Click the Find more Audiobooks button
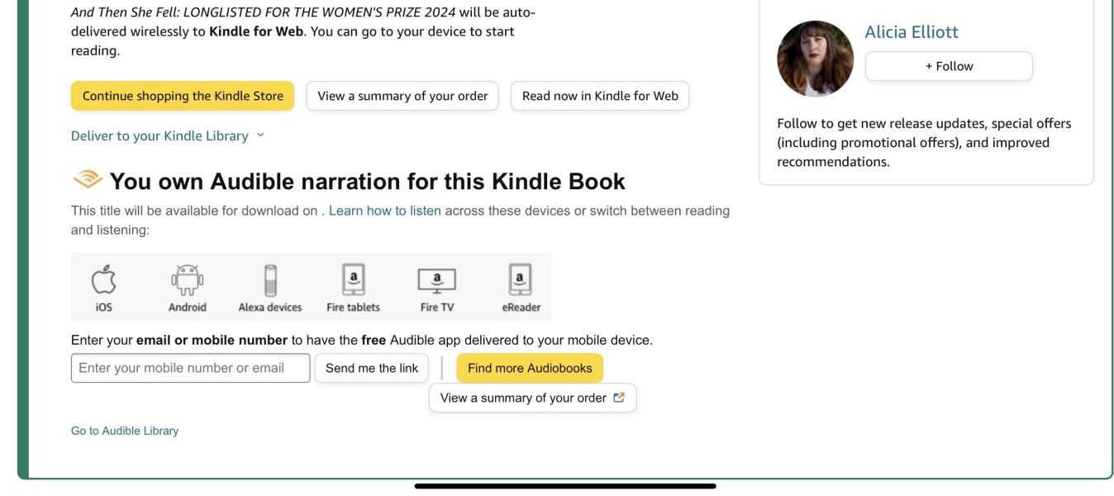1114x496 pixels. (530, 368)
